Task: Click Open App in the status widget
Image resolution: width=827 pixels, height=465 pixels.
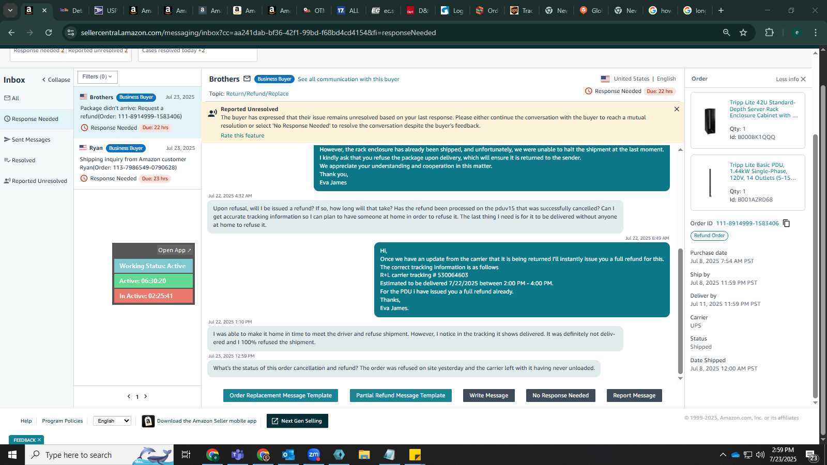Action: (x=175, y=250)
